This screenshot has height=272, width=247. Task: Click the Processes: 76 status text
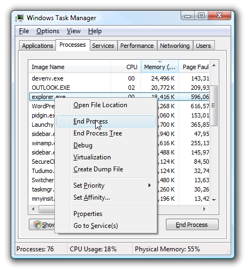tap(35, 249)
